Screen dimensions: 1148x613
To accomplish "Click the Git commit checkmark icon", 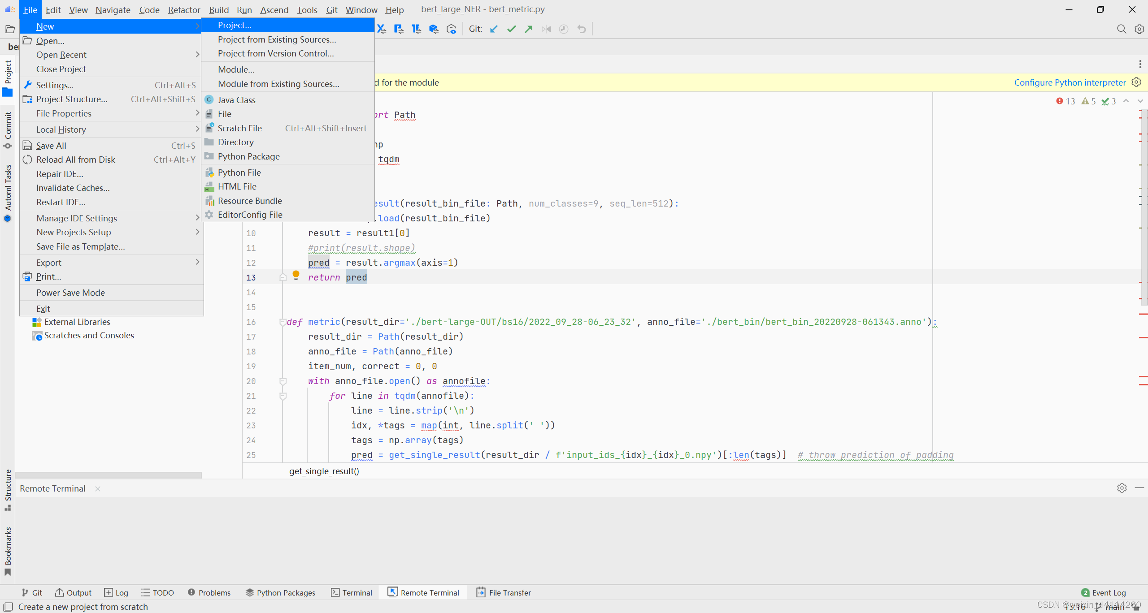I will [511, 29].
